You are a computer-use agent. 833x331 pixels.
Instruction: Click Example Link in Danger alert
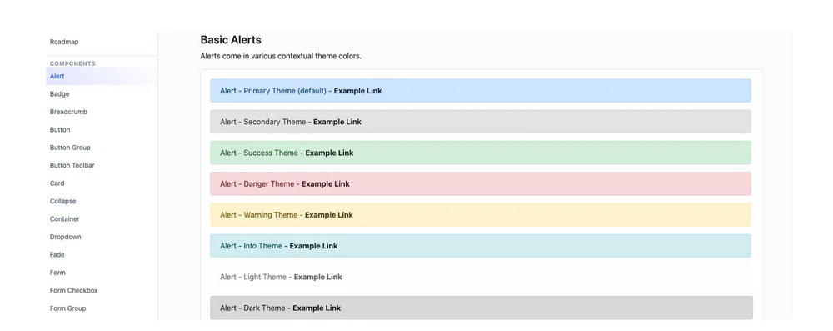326,184
